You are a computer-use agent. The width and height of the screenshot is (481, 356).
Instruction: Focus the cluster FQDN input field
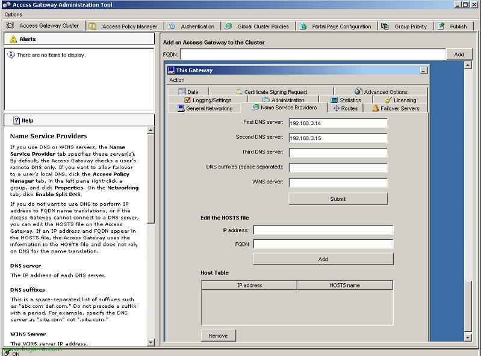[312, 55]
